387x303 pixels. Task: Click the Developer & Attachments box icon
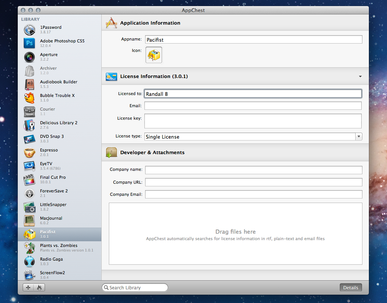(111, 152)
